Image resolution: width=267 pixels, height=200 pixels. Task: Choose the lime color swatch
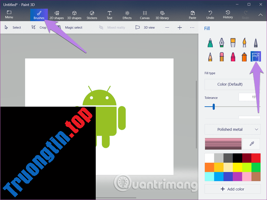click(246, 167)
